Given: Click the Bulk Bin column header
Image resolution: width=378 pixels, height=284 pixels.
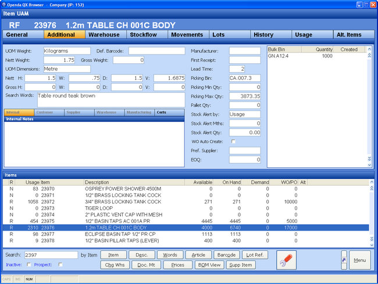Looking at the screenshot, I should tap(284, 49).
